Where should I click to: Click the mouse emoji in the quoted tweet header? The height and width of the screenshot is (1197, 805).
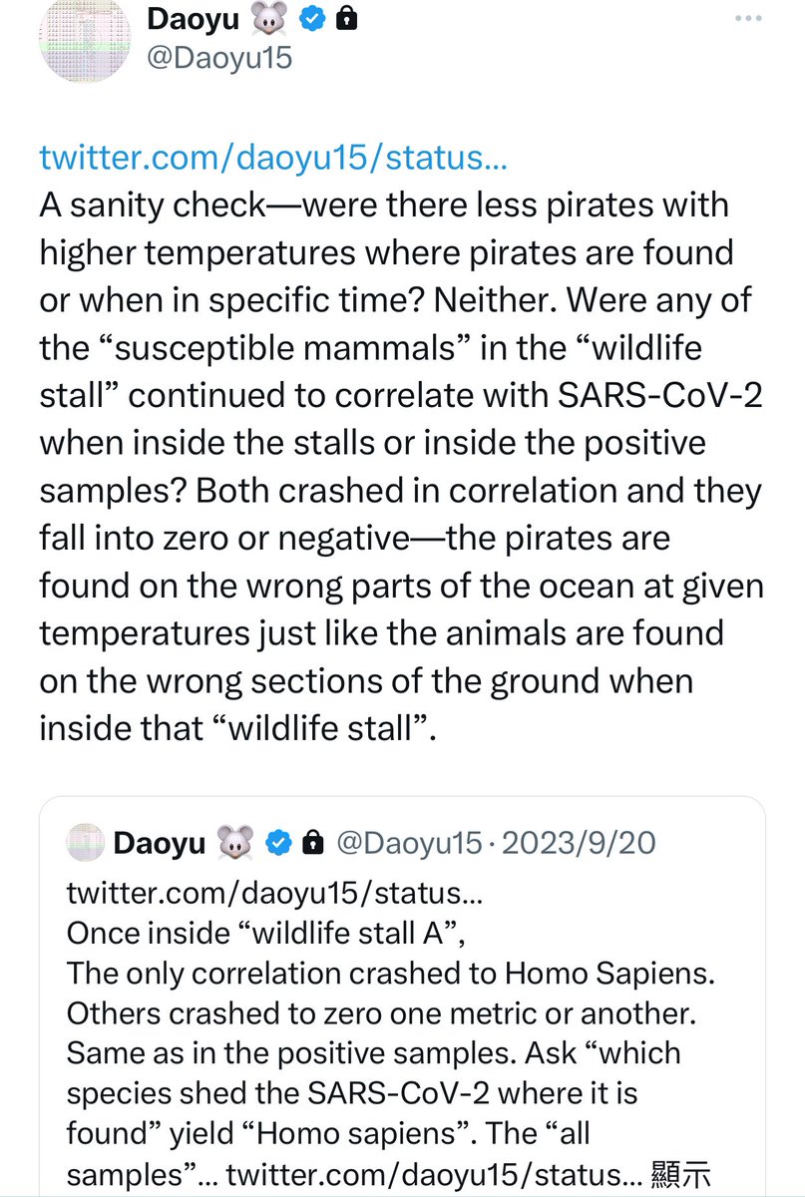tap(235, 843)
